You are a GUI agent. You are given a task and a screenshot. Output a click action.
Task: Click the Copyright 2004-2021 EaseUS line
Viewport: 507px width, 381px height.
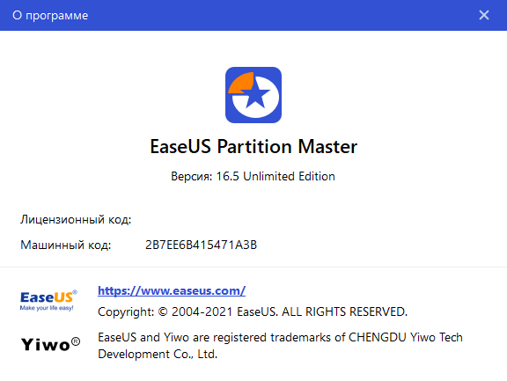pos(253,311)
